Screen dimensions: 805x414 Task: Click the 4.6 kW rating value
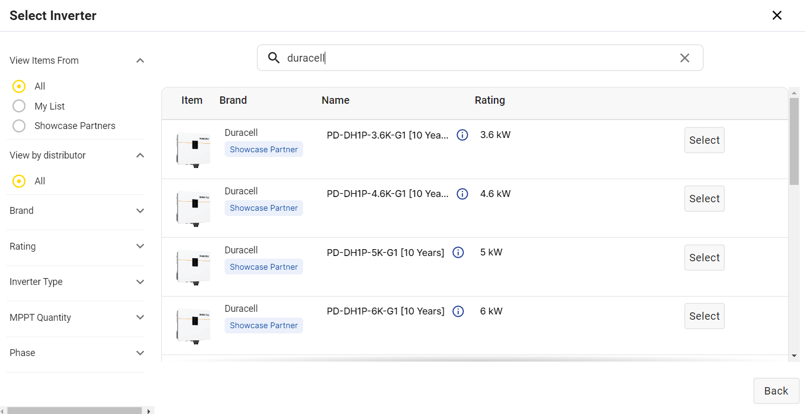click(495, 194)
